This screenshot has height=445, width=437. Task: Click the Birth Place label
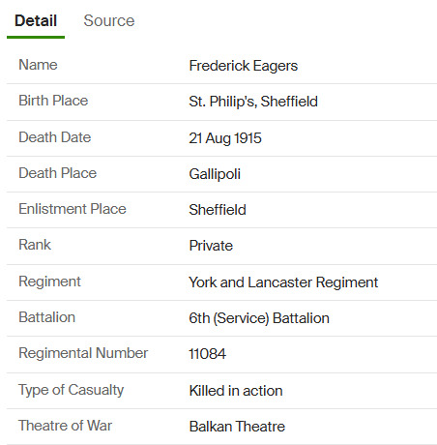53,101
